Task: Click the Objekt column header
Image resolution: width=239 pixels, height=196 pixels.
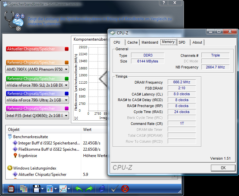Action: 43,130
